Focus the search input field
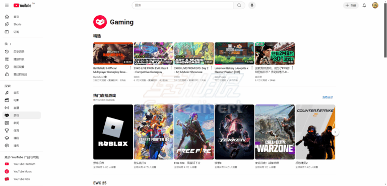The height and width of the screenshot is (186, 387). (182, 5)
